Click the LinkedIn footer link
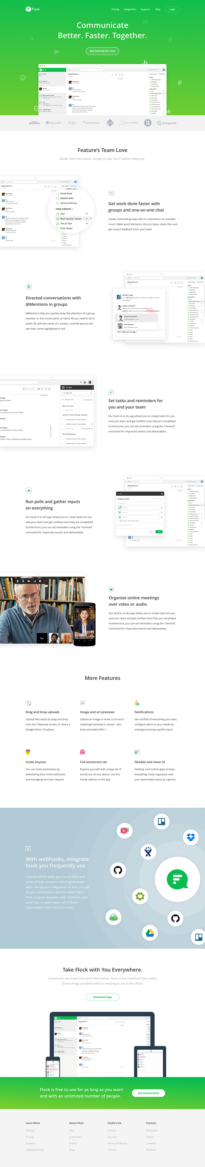 pos(151,1143)
